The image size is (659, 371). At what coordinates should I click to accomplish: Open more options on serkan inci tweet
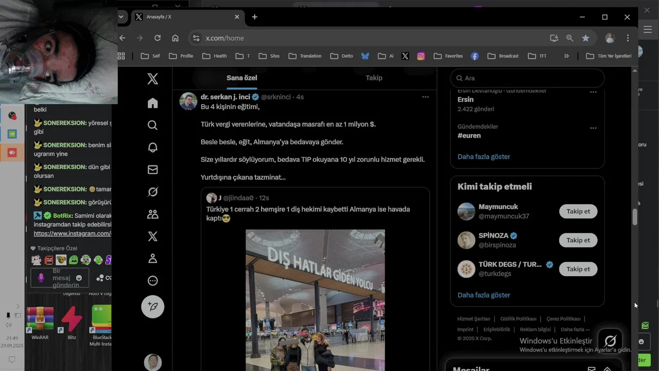click(425, 97)
